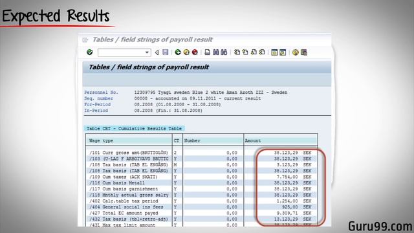Click the 'Amount' column header
This screenshot has height=233, width=414.
click(x=253, y=141)
